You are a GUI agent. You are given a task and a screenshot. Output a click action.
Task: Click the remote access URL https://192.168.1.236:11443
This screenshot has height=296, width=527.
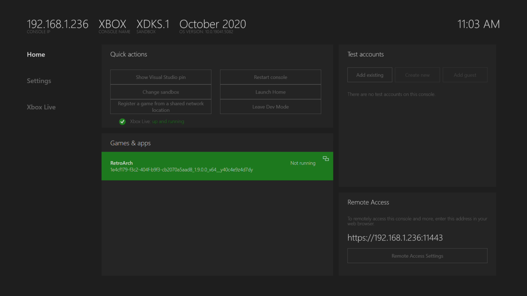pyautogui.click(x=395, y=238)
